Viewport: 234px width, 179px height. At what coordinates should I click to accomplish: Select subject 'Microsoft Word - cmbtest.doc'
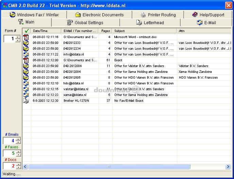(135, 37)
